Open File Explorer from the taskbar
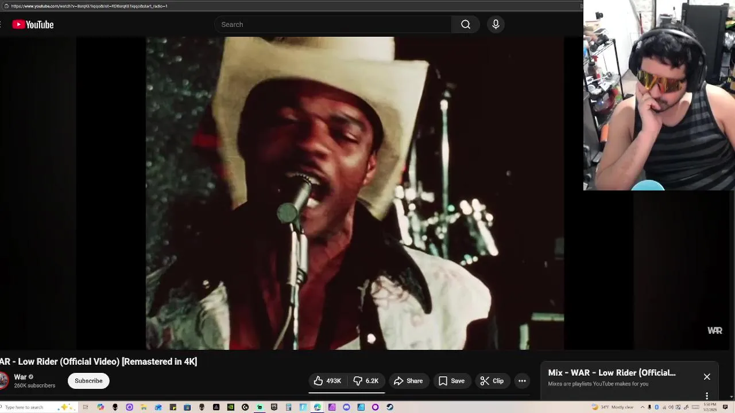This screenshot has width=735, height=413. pos(144,407)
